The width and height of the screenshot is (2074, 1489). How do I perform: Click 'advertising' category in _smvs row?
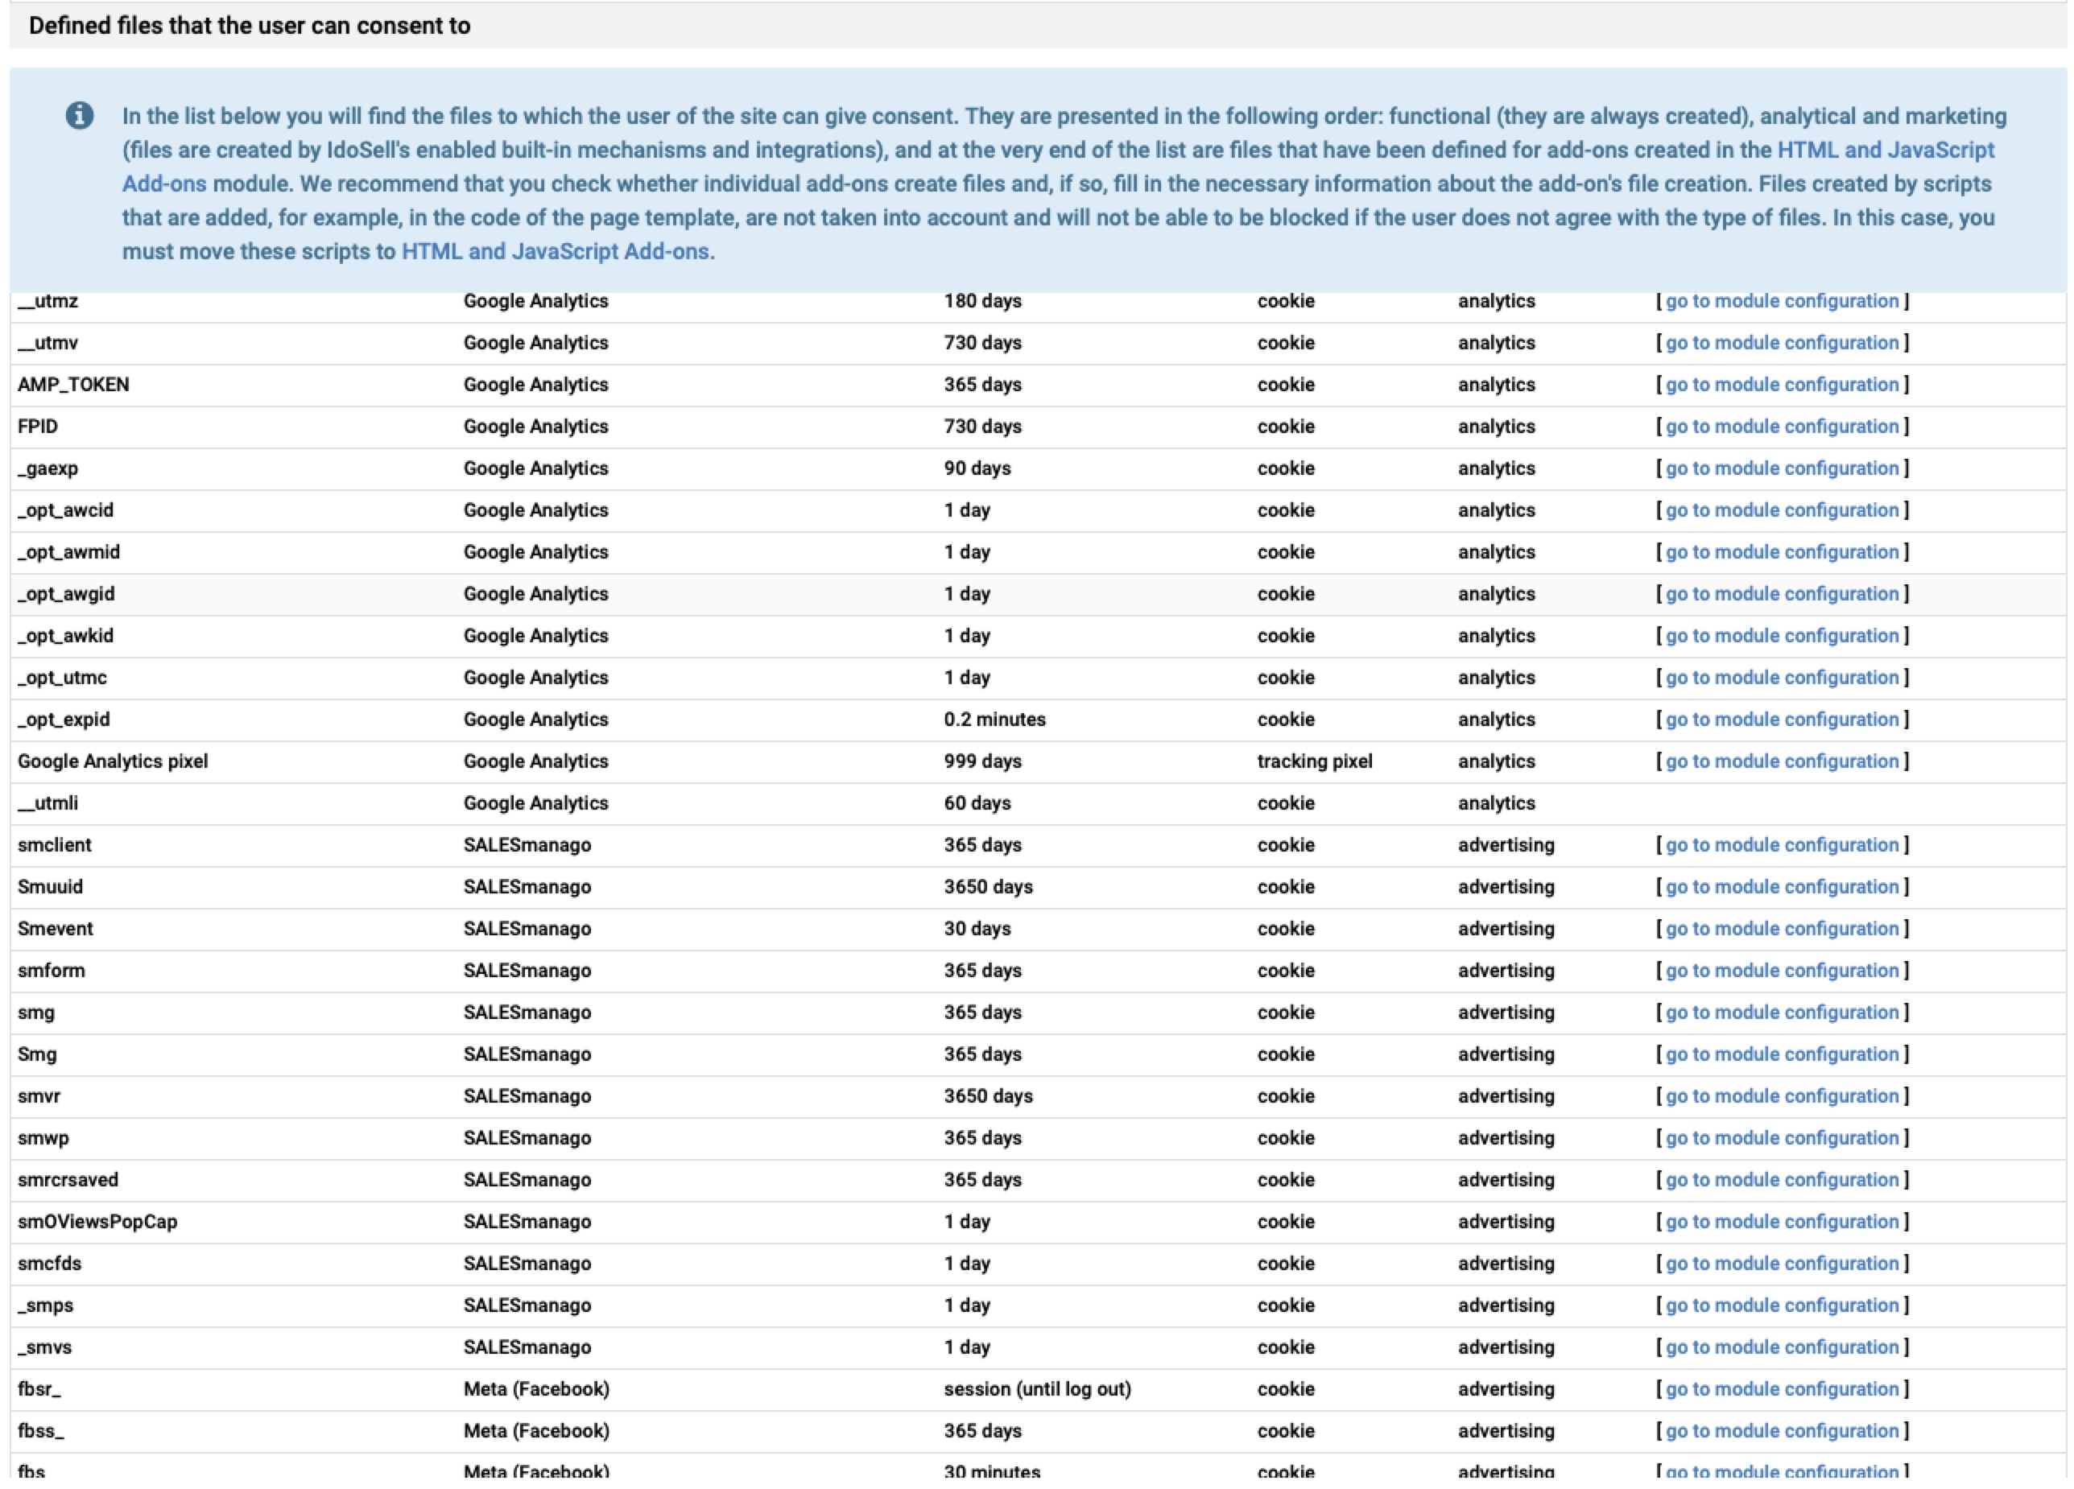click(1506, 1347)
